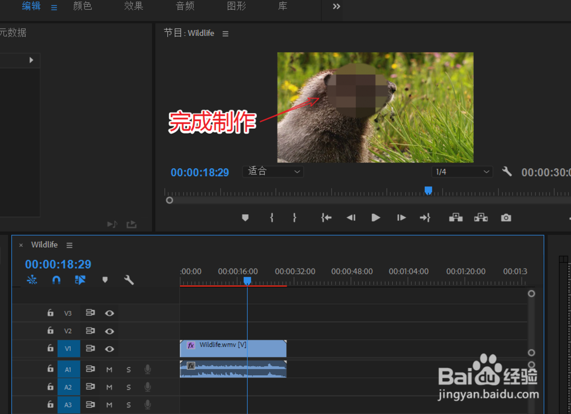Step forward one frame
This screenshot has width=571, height=414.
[x=401, y=218]
